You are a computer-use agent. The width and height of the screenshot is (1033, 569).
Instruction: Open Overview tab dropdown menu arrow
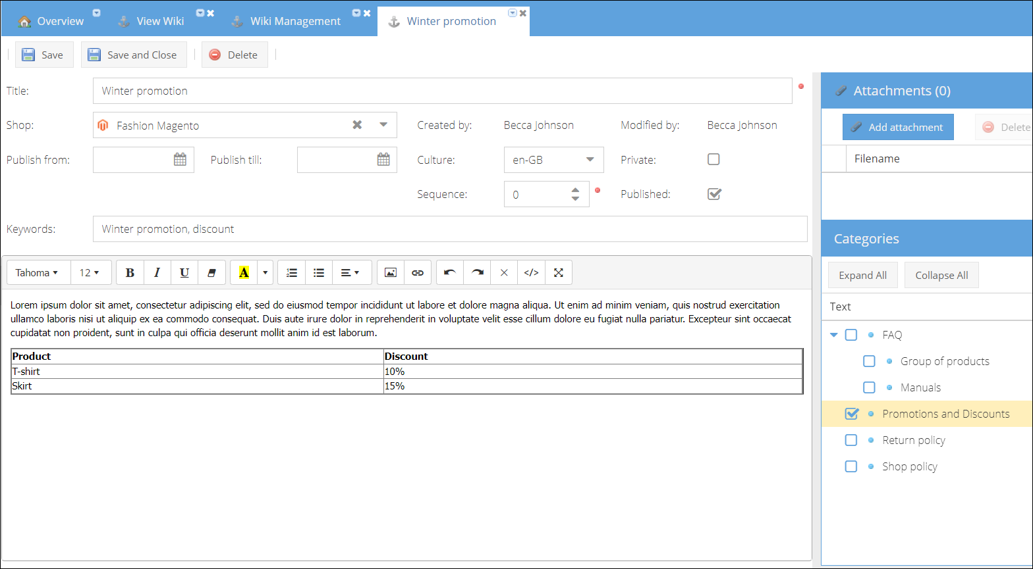[96, 12]
